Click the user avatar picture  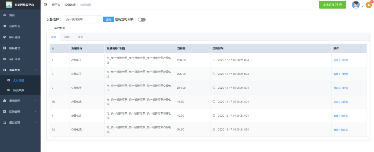(356, 5)
